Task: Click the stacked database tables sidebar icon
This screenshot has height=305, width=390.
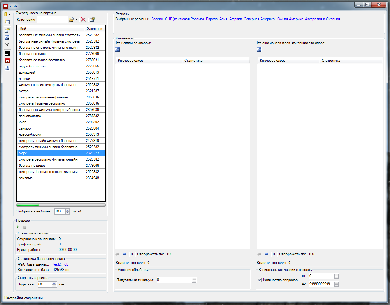Action: 7,22
